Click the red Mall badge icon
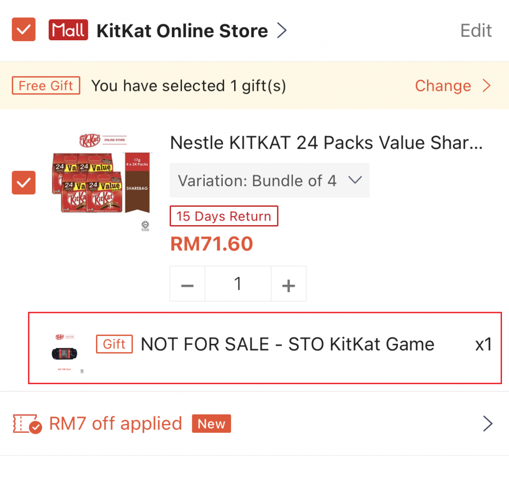This screenshot has height=477, width=509. click(x=68, y=31)
